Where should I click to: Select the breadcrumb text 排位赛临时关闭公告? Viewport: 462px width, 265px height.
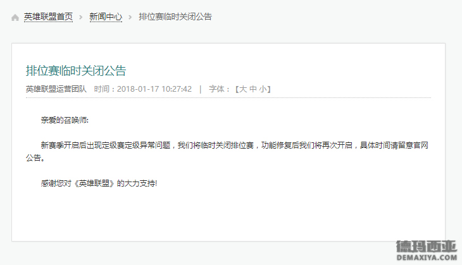point(175,17)
